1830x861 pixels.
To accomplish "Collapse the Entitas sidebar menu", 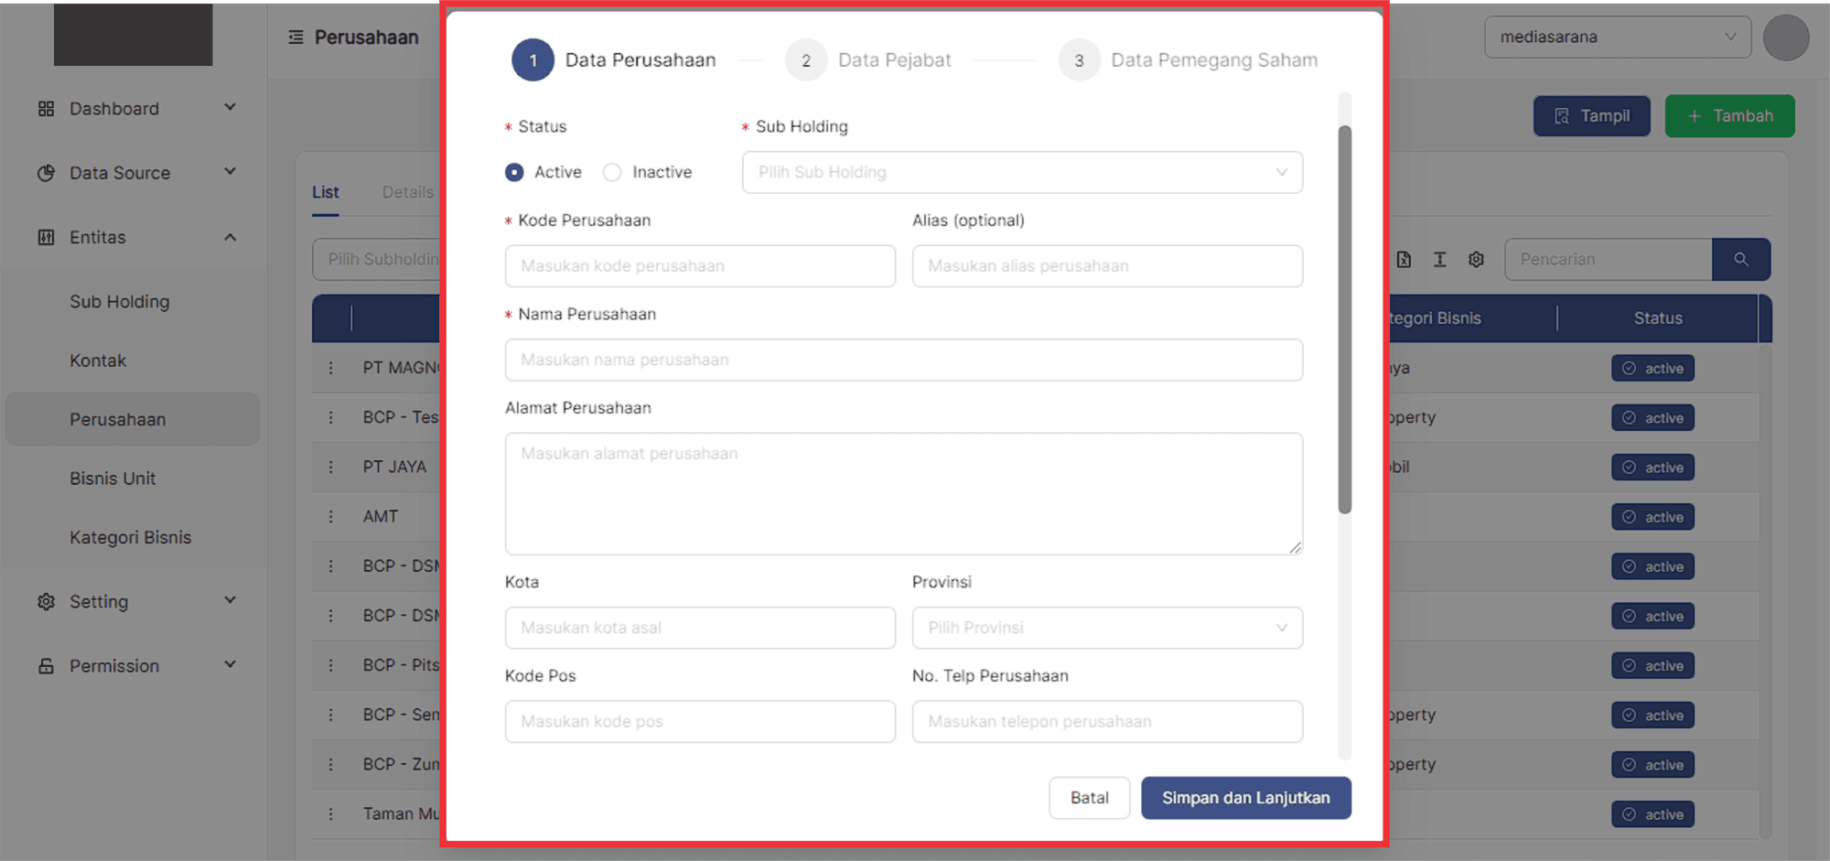I will pos(230,237).
